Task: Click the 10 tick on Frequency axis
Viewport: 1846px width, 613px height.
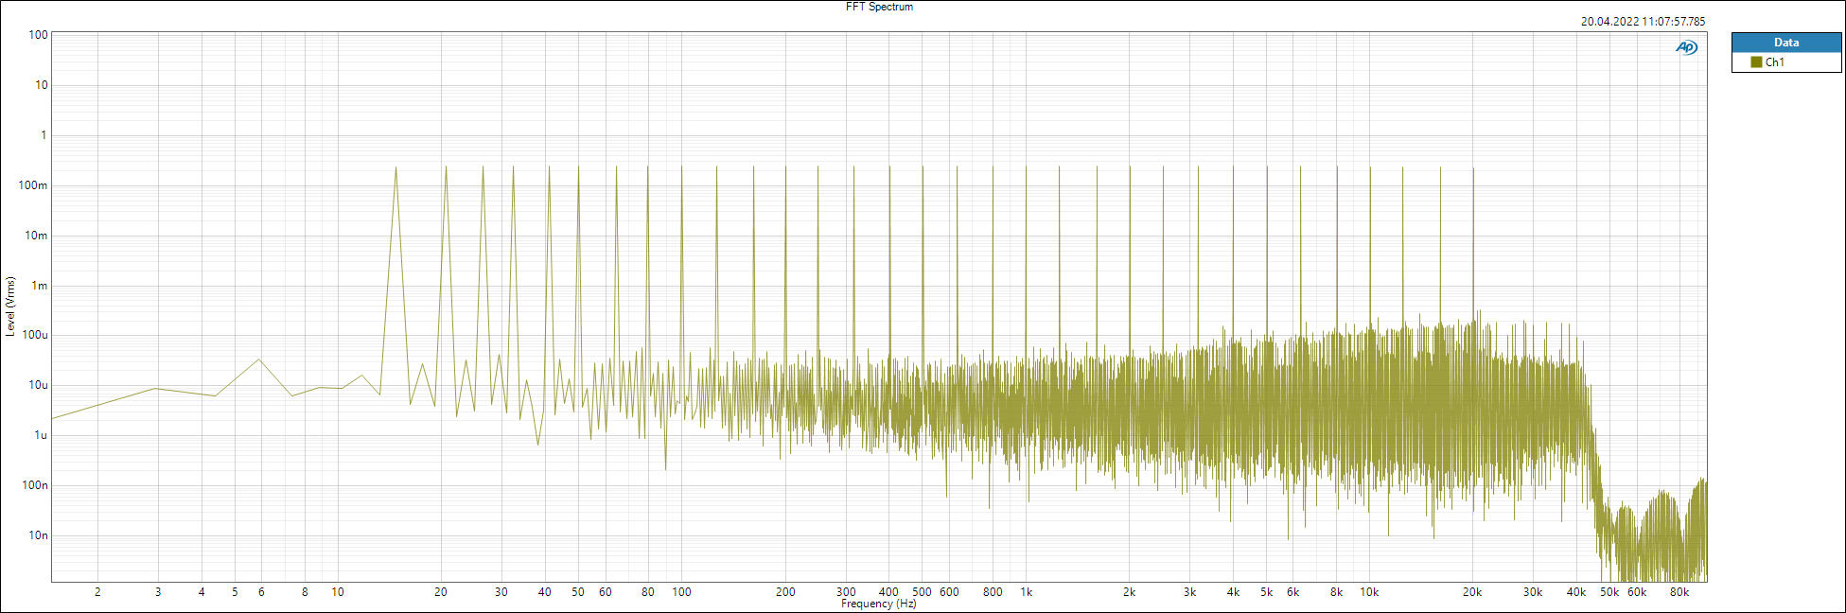Action: pos(338,592)
